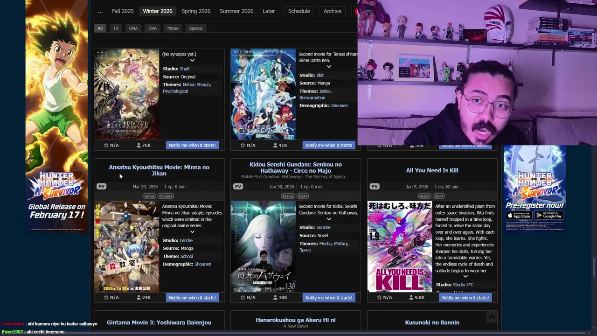Filter the list by Special type

coord(196,28)
